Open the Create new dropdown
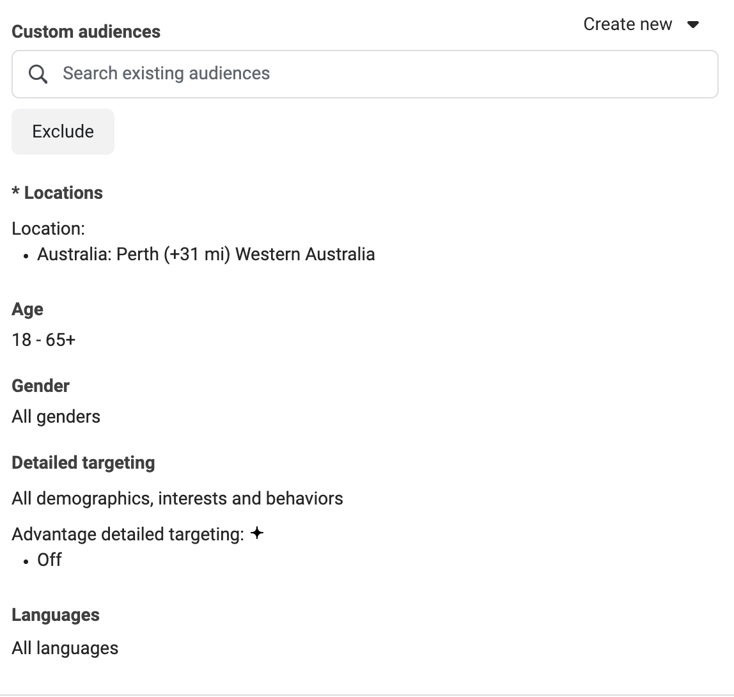734x697 pixels. (x=628, y=24)
